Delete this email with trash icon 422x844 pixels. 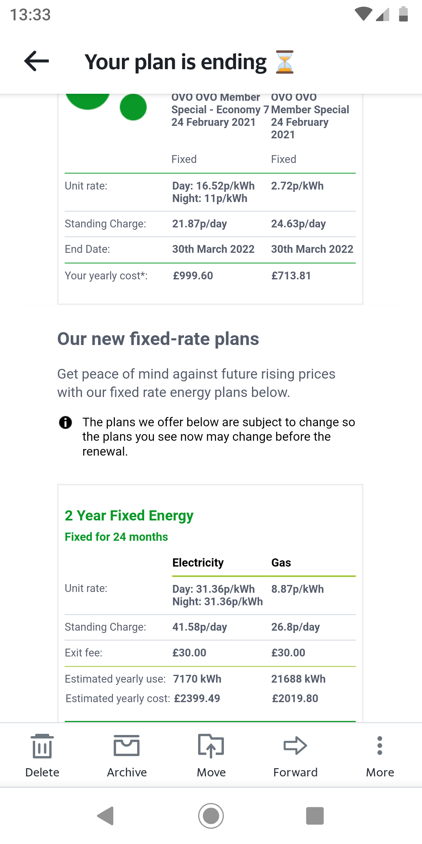[42, 755]
